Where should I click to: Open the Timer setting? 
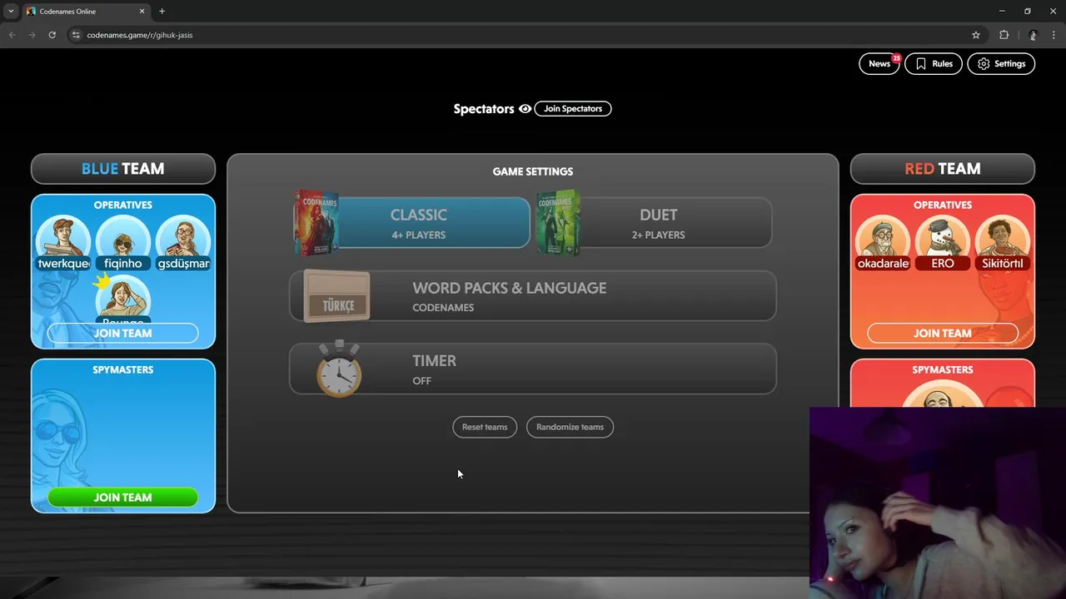533,369
